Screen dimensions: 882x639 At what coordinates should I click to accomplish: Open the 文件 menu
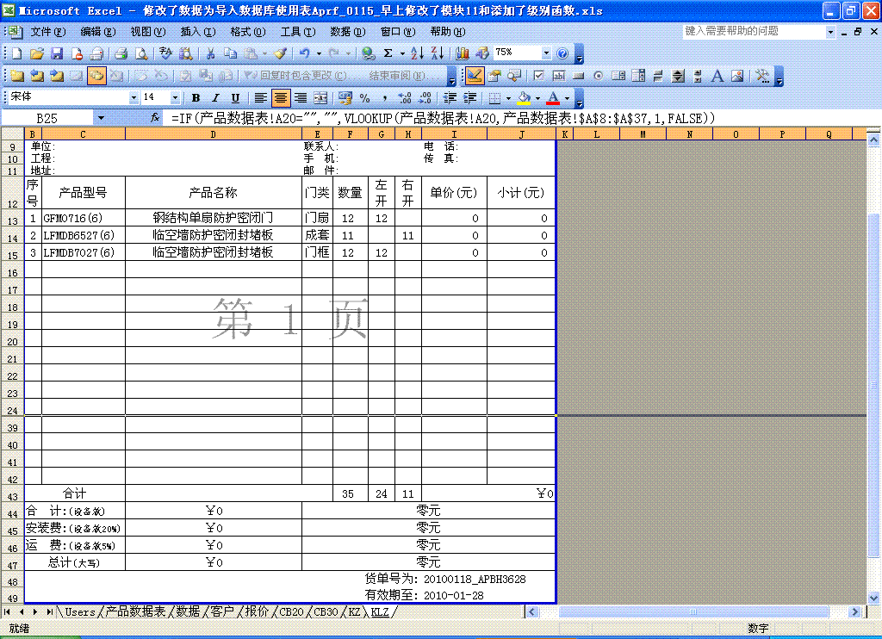tap(48, 32)
